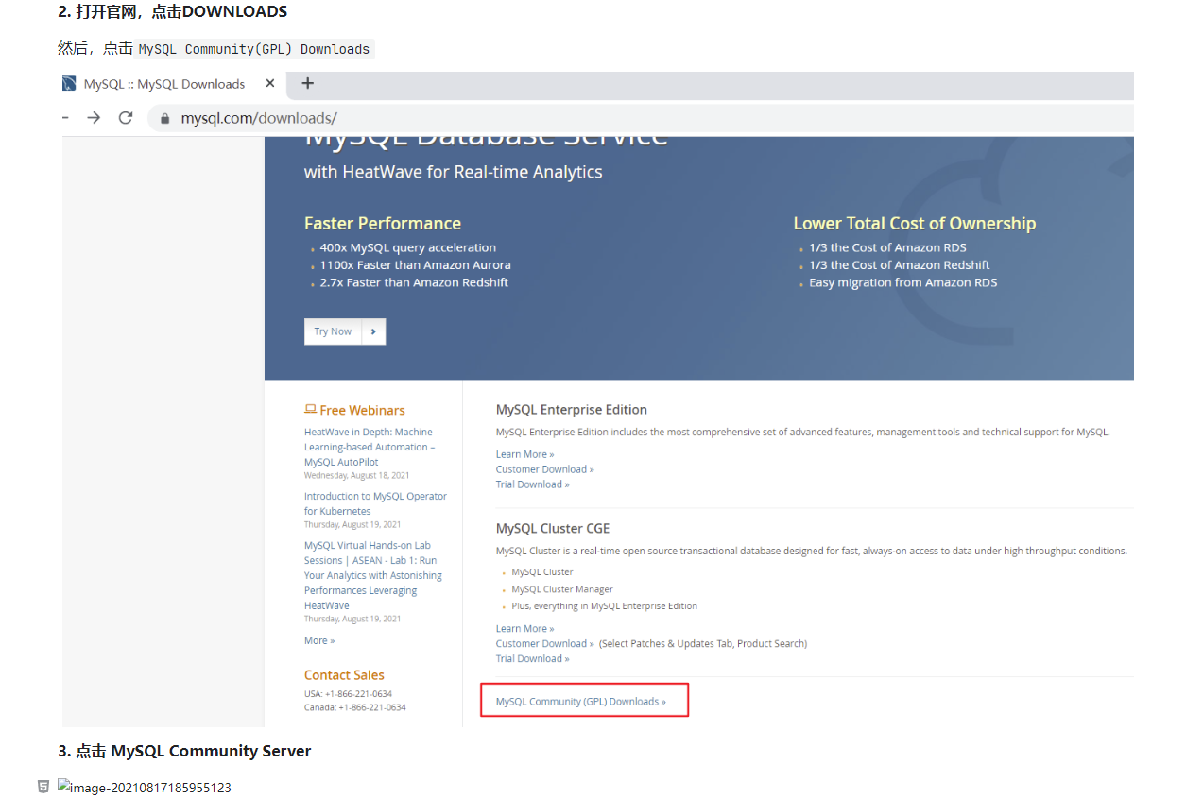1186x798 pixels.
Task: Click the 2.7x Faster than Amazon Redshift text
Action: pyautogui.click(x=414, y=282)
